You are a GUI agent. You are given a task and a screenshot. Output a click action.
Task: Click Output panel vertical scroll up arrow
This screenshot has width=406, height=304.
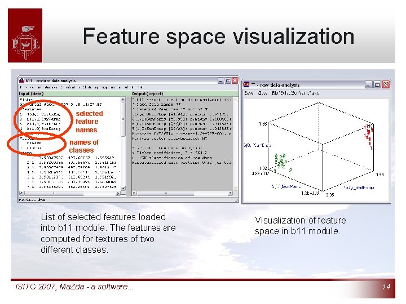(235, 100)
